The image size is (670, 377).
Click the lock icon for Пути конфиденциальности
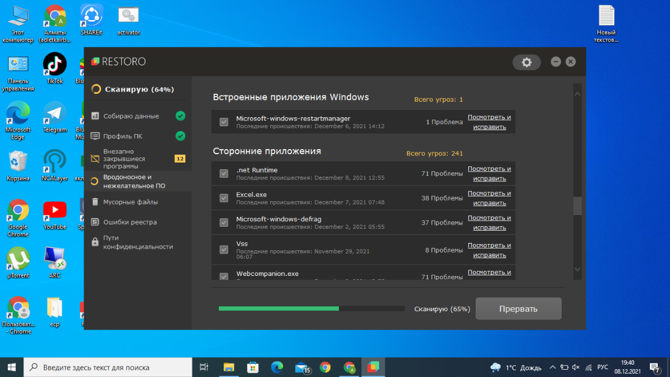click(95, 242)
